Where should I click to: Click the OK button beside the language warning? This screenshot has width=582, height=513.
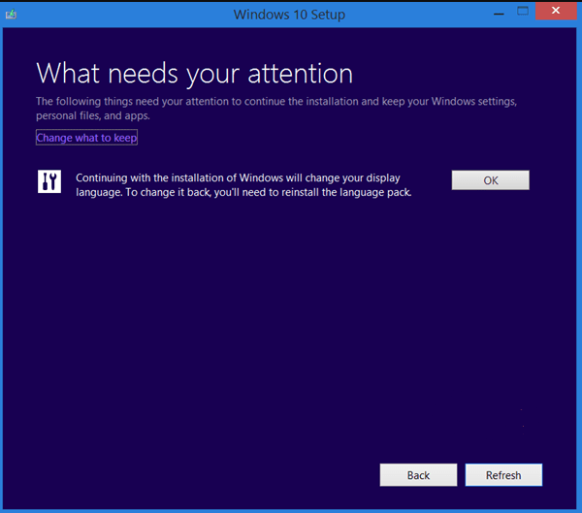point(490,180)
